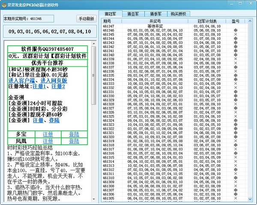The image size is (257, 205).
Task: Click period number 461306
Action: coord(108,194)
